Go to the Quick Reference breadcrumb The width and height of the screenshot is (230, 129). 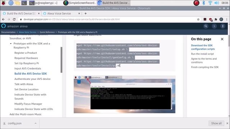(x=47, y=32)
